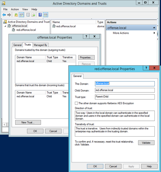This screenshot has height=172, width=161.
Task: Open the blue Help toolbar icon
Action: 40,15
